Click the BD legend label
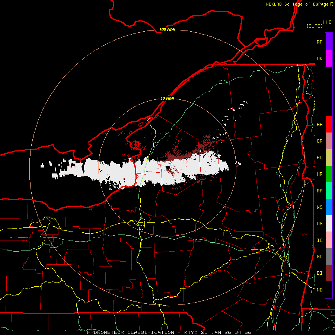The image size is (335, 335). (x=319, y=158)
